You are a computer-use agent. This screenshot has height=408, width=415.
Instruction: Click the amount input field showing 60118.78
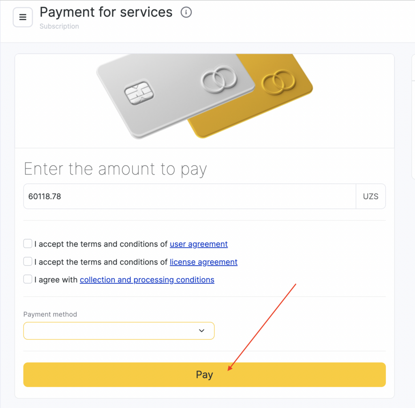point(189,197)
